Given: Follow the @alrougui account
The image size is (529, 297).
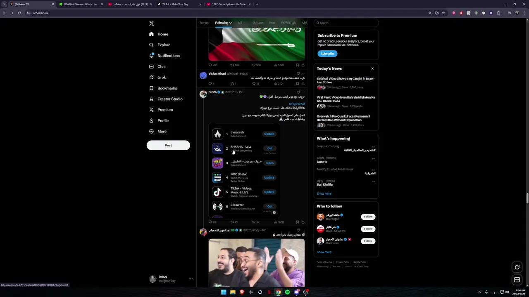Looking at the screenshot, I should [x=368, y=217].
